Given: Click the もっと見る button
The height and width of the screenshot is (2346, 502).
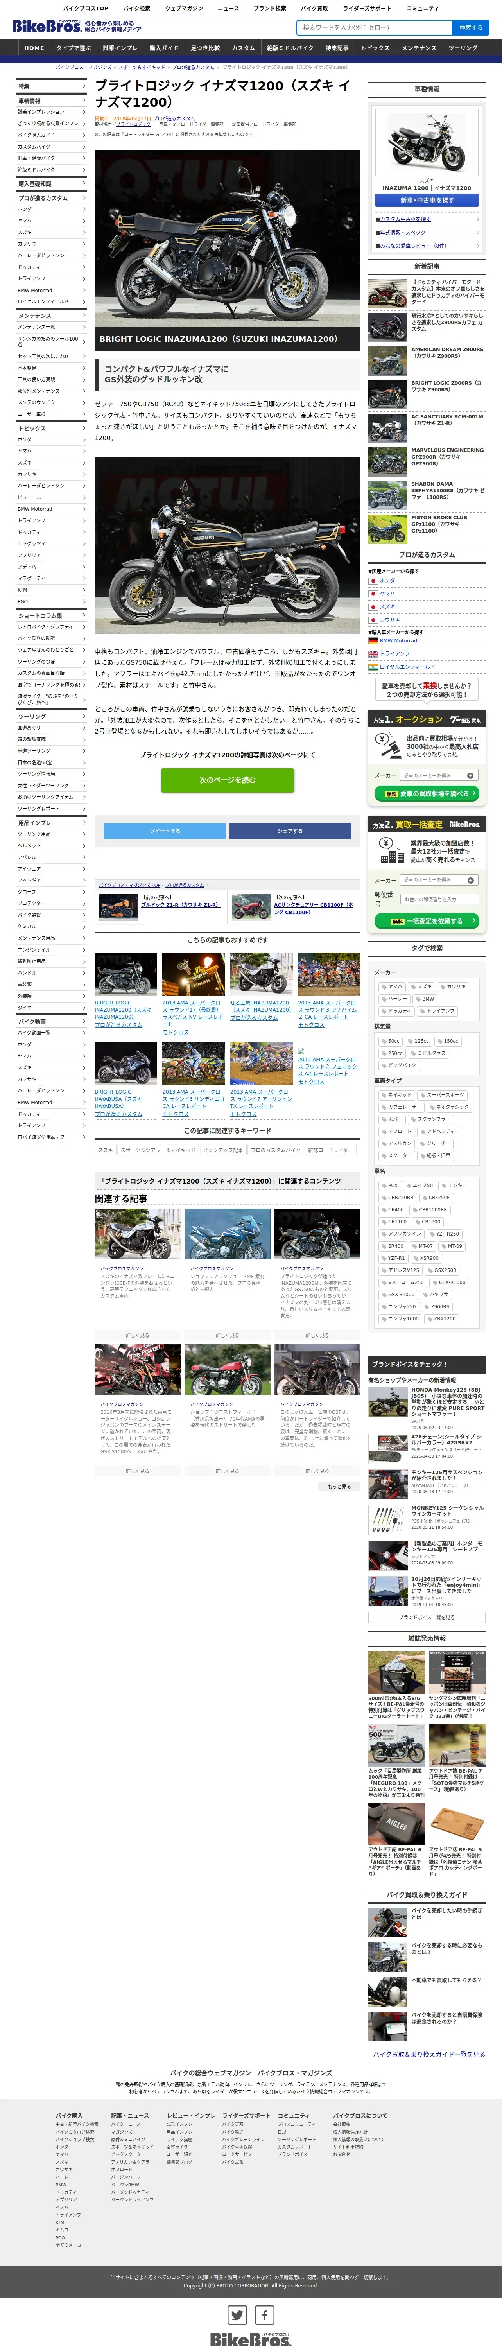Looking at the screenshot, I should 339,1486.
